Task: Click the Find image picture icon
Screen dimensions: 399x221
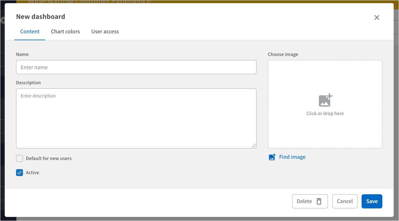Action: click(272, 157)
